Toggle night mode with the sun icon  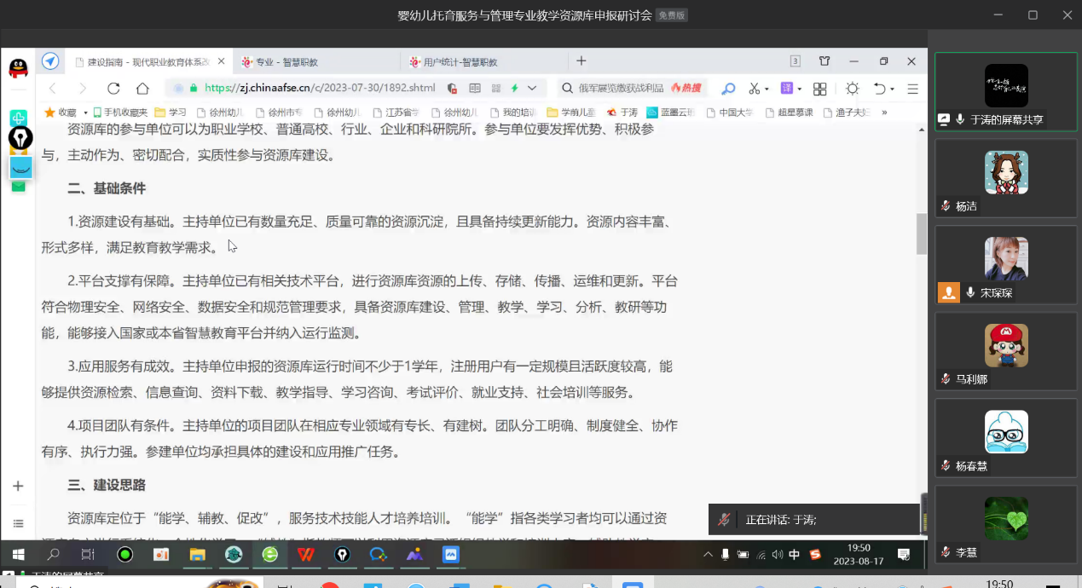pyautogui.click(x=852, y=89)
